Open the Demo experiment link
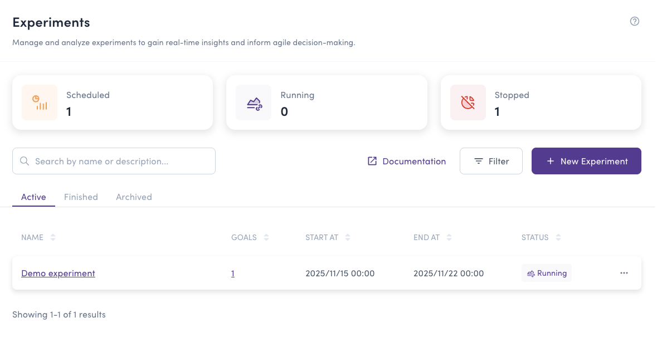This screenshot has height=337, width=662. (58, 273)
